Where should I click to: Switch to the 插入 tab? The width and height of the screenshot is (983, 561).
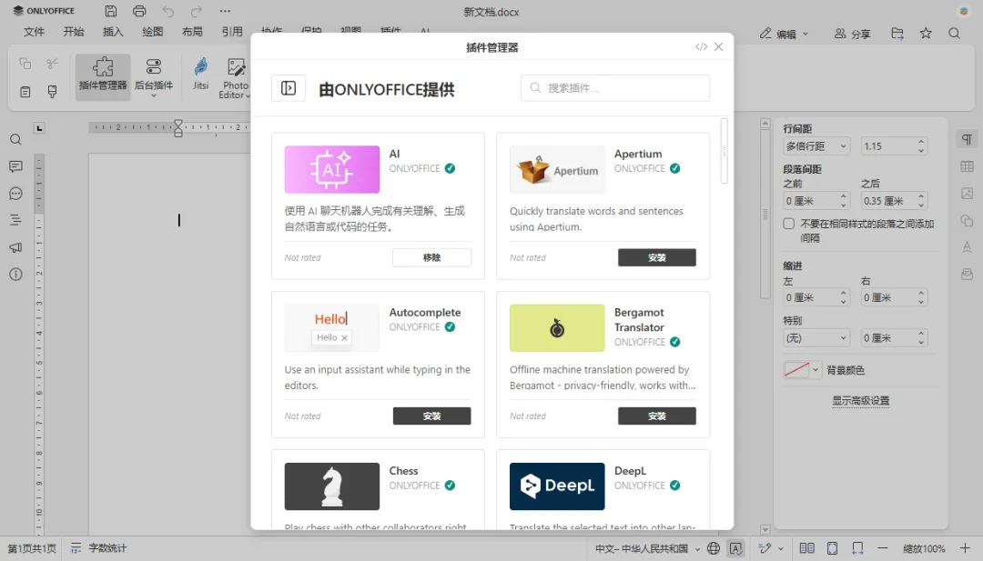click(113, 32)
